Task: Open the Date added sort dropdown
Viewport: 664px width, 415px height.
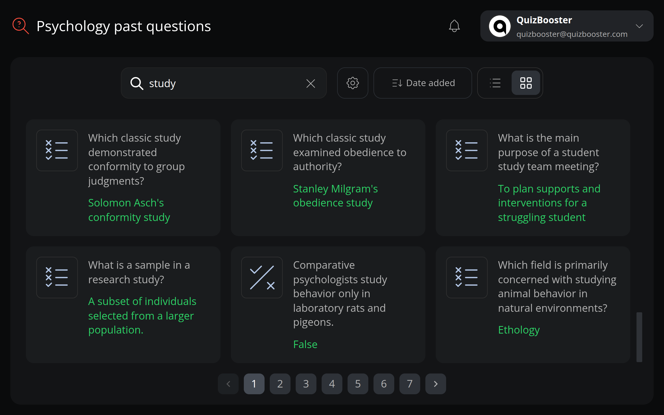Action: 423,83
